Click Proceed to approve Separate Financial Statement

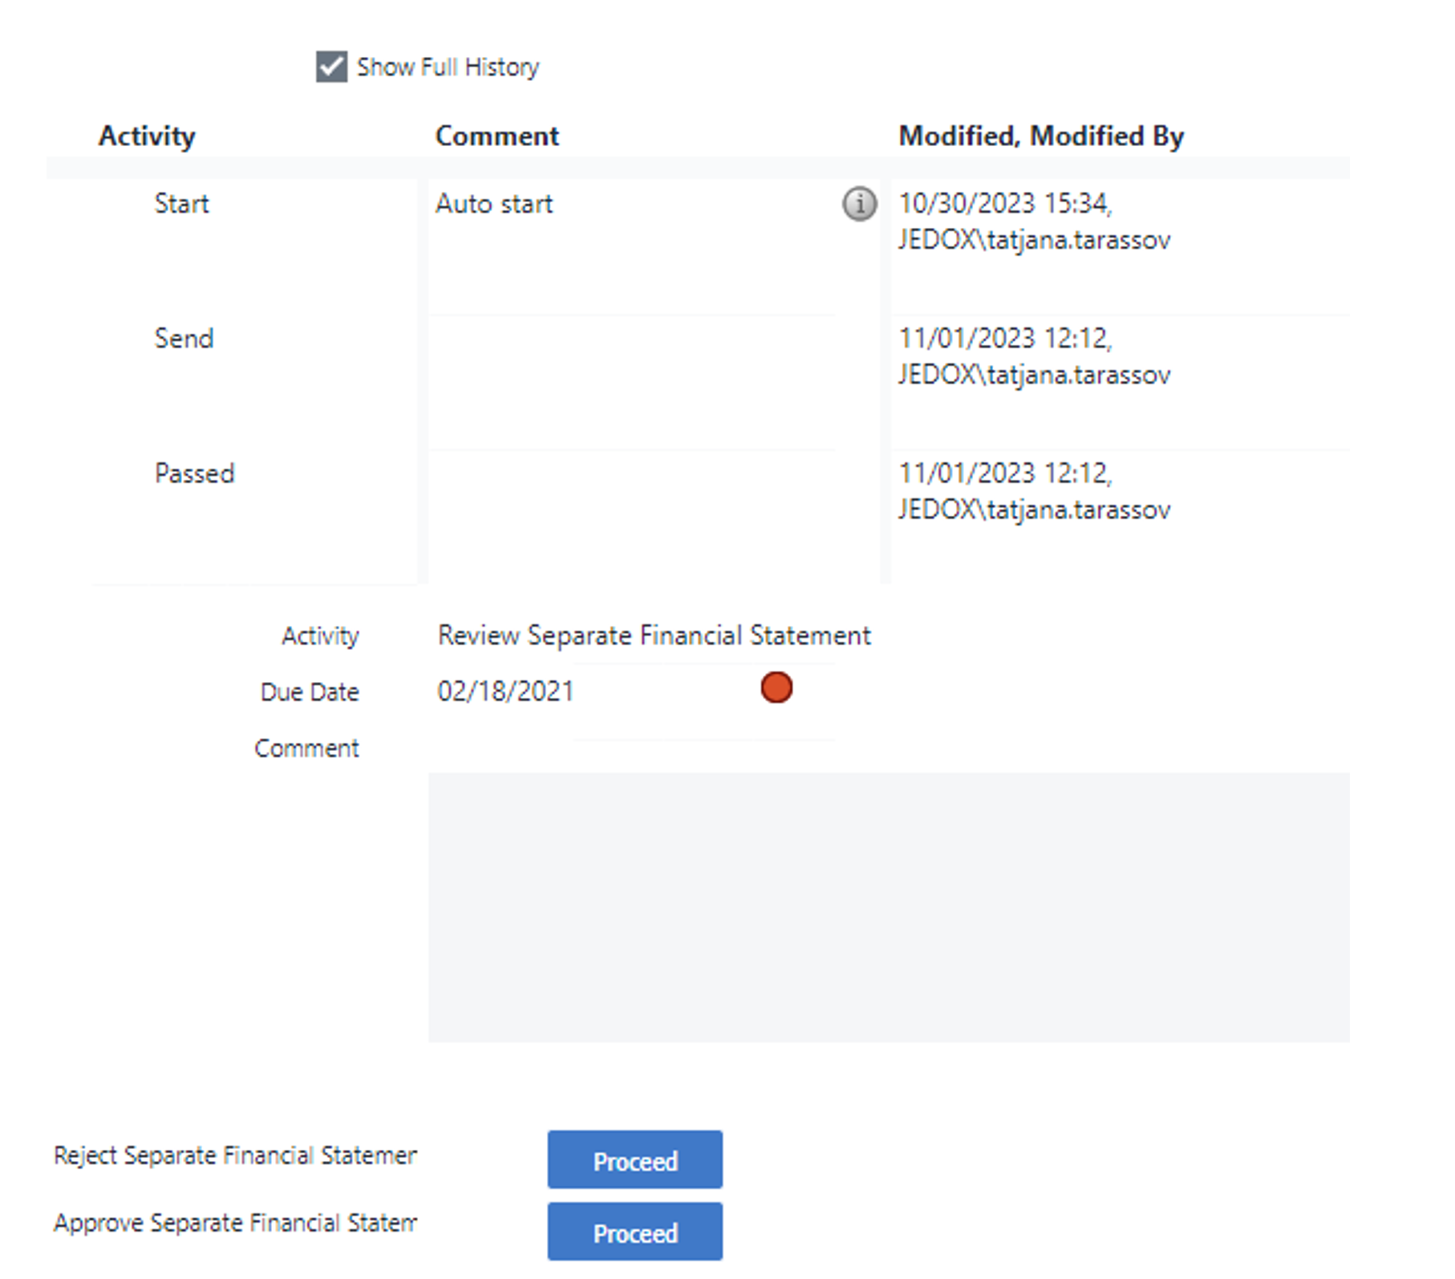[634, 1232]
